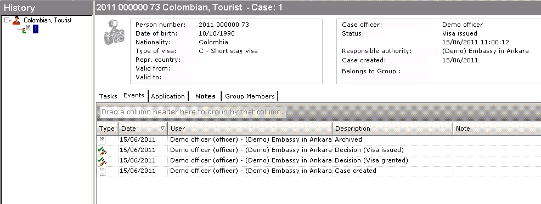Select case 1 in the History tree
The width and height of the screenshot is (541, 204).
click(x=36, y=29)
